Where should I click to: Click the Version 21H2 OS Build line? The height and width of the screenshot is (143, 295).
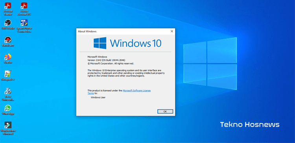pos(106,60)
